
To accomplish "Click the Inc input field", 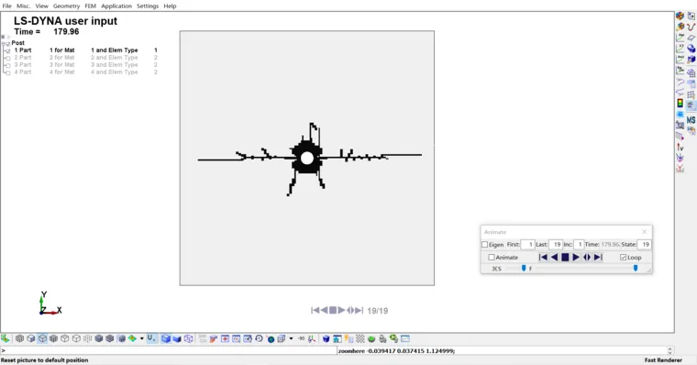I will (x=579, y=245).
